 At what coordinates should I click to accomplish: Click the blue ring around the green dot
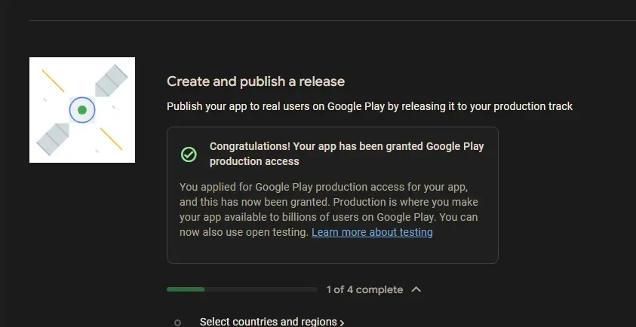click(x=73, y=110)
